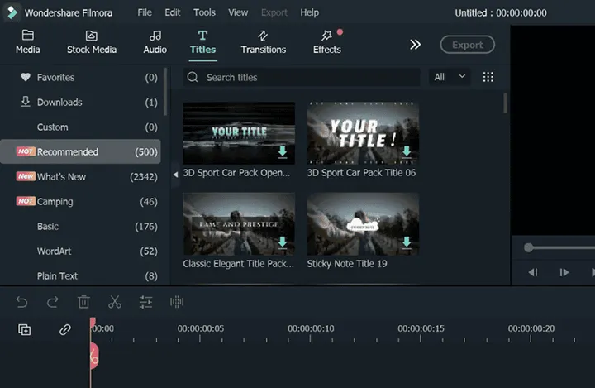Screen dimensions: 595x388
Task: Toggle the timeline auto-link chain icon
Action: pos(65,329)
